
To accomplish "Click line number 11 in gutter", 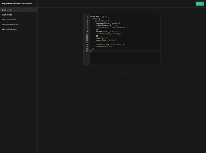I will [87, 38].
